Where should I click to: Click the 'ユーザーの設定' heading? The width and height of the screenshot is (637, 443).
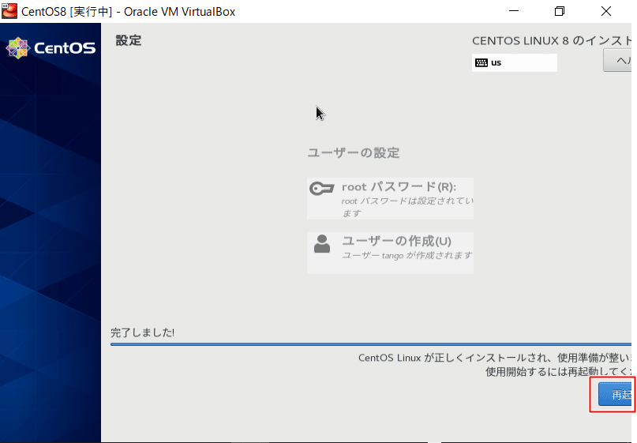(354, 153)
